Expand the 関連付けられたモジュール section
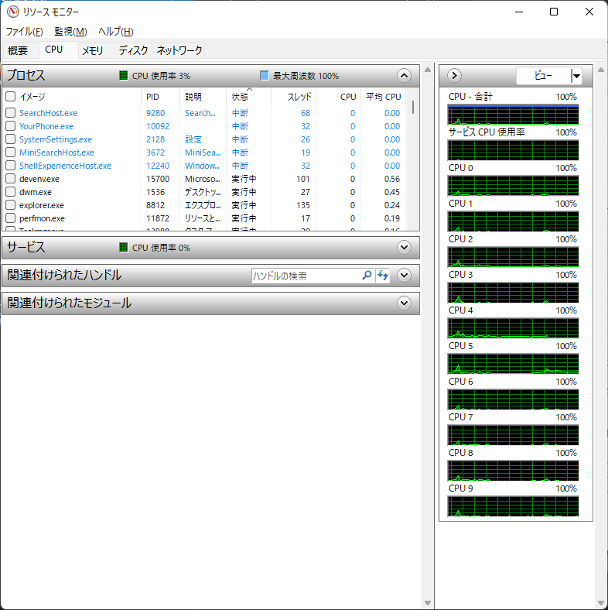Image resolution: width=608 pixels, height=610 pixels. [x=403, y=303]
